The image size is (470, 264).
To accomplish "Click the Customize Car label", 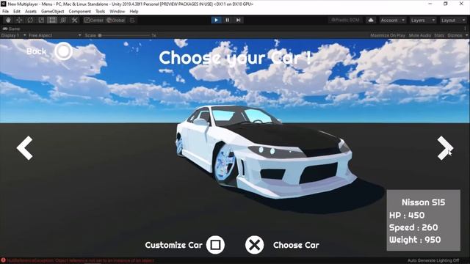I will tap(173, 245).
